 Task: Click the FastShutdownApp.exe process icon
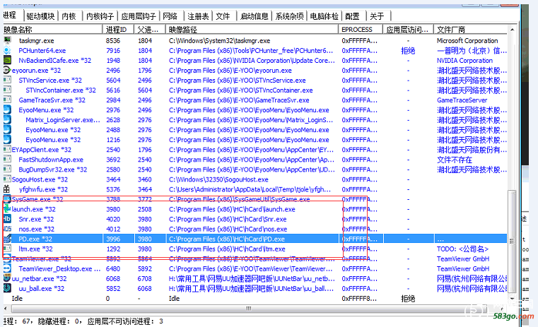[7, 160]
